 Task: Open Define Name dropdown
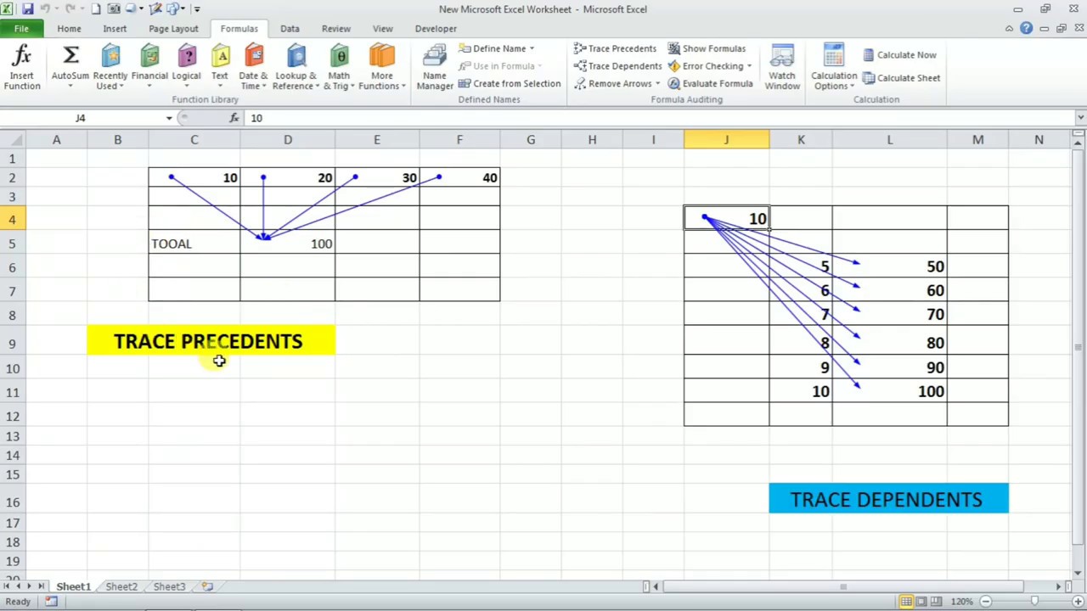click(x=532, y=48)
